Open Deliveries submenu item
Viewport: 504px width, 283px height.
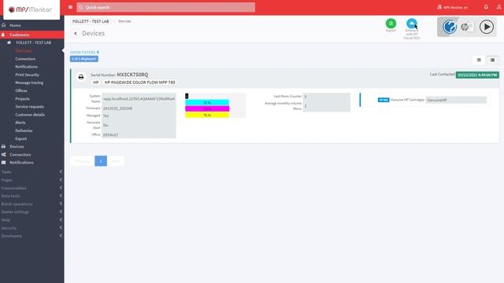coord(24,130)
